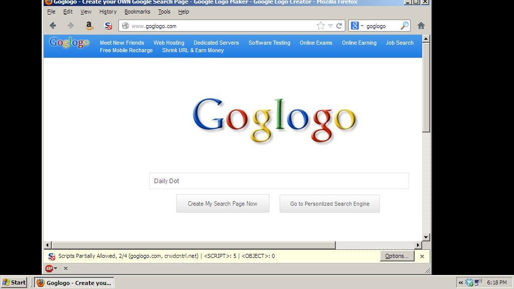Click Shrink URL & Earn Money link
The width and height of the screenshot is (514, 289).
(x=193, y=51)
